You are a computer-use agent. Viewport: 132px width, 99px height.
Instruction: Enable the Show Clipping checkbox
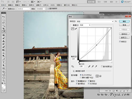(102, 67)
